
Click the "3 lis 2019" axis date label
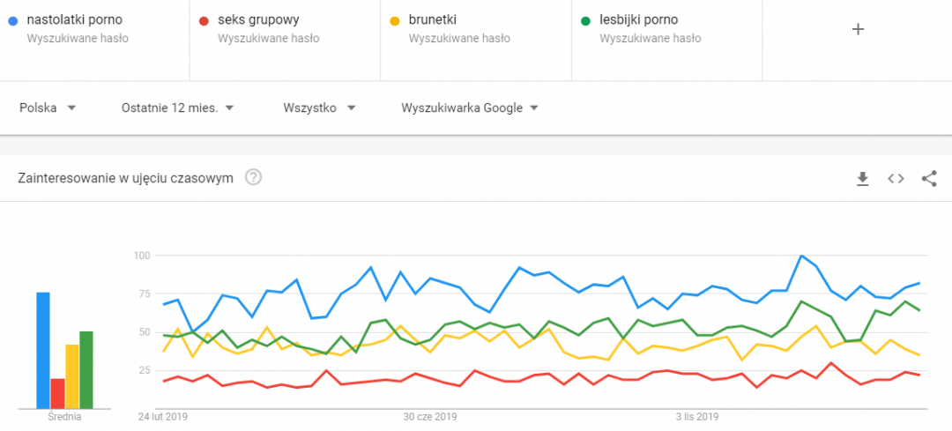(698, 416)
